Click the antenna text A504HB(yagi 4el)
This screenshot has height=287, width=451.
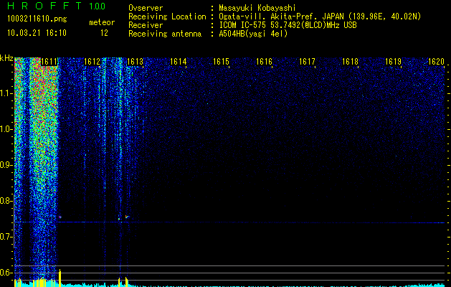pyautogui.click(x=253, y=34)
